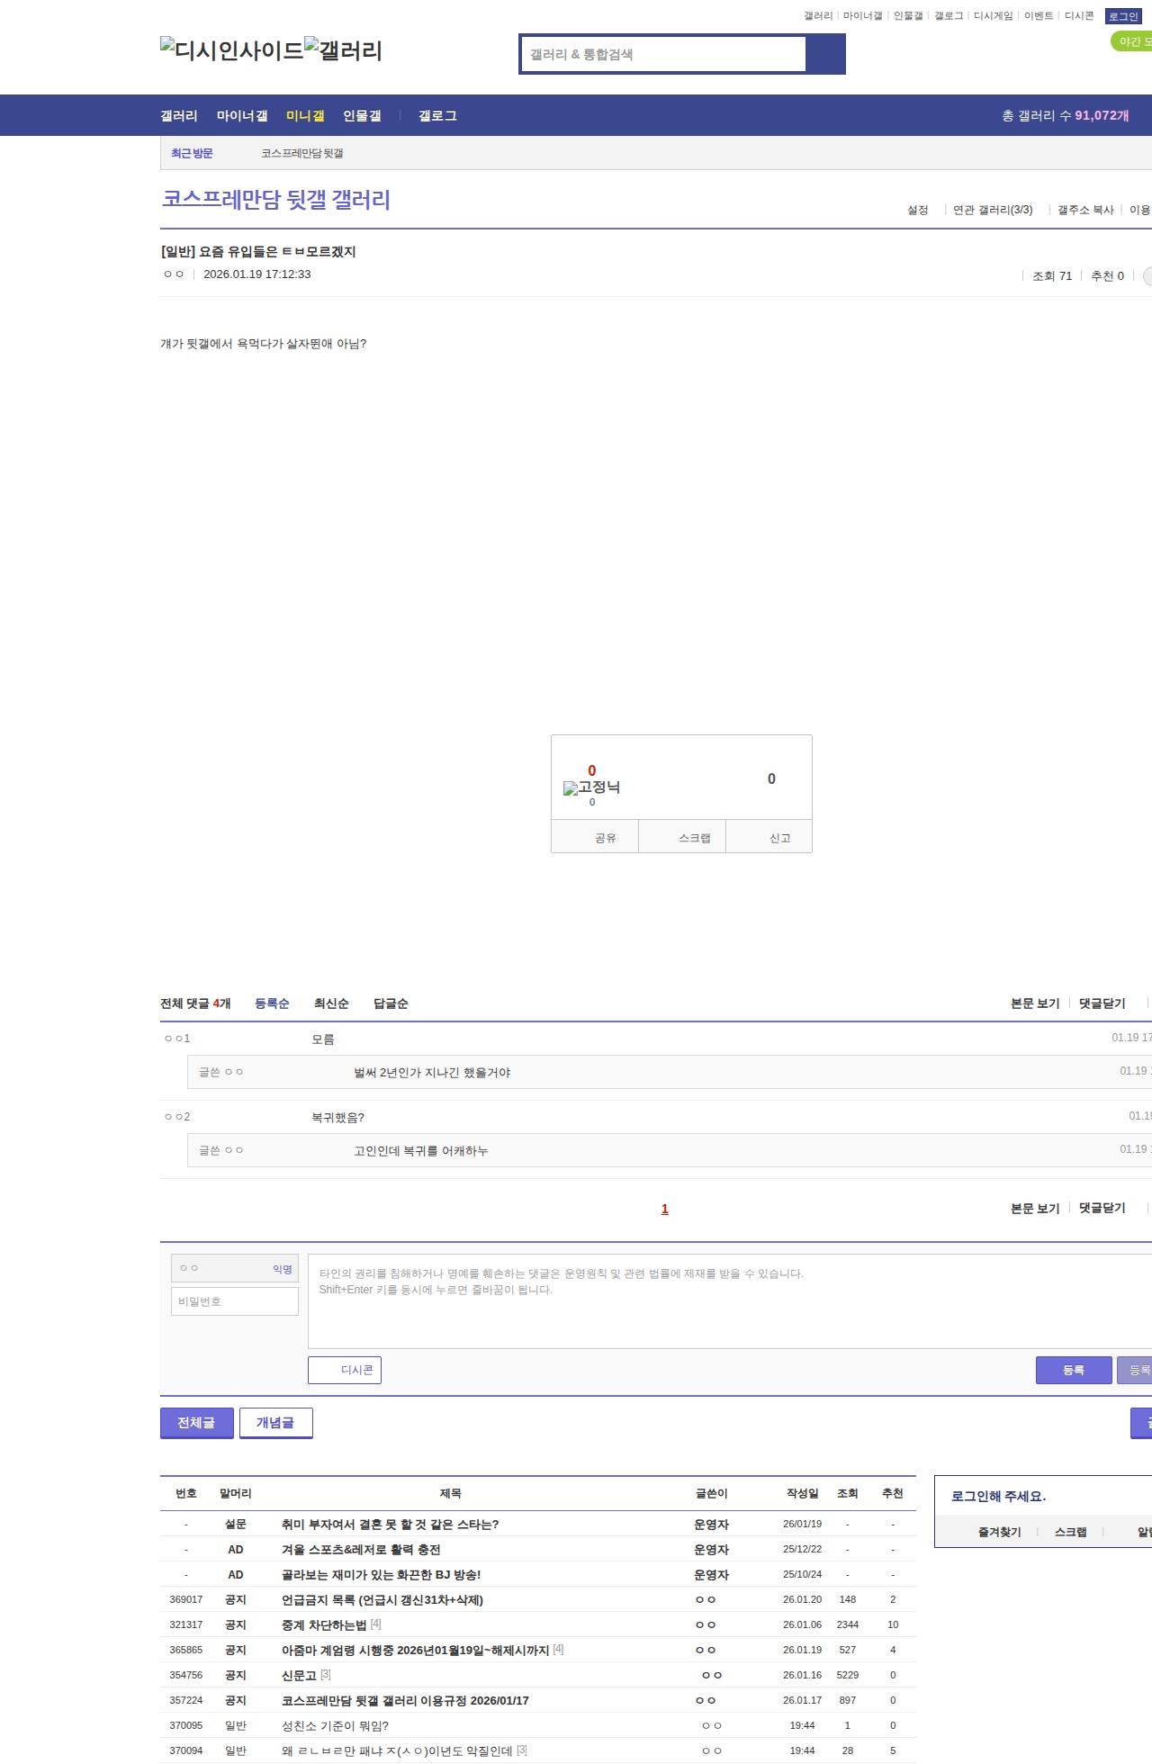Screen dimensions: 1152x1764
Task: Click comment page number 1
Action: (x=665, y=1209)
